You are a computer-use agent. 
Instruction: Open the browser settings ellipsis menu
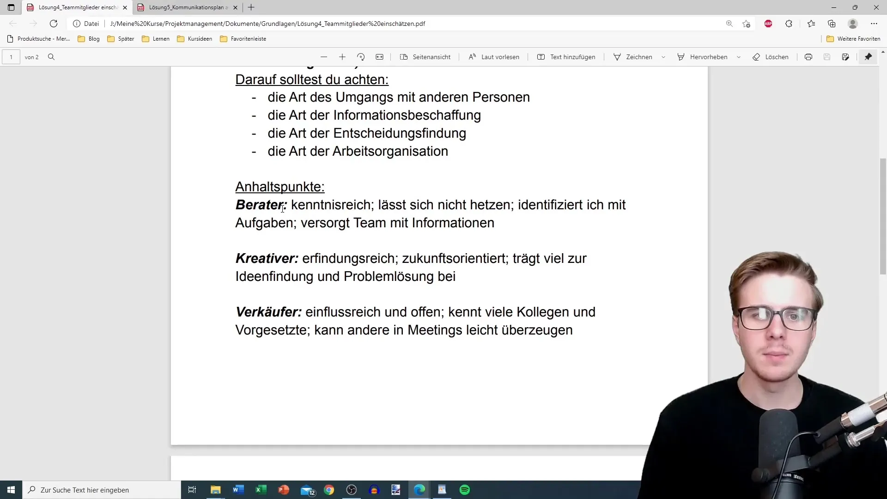coord(874,24)
